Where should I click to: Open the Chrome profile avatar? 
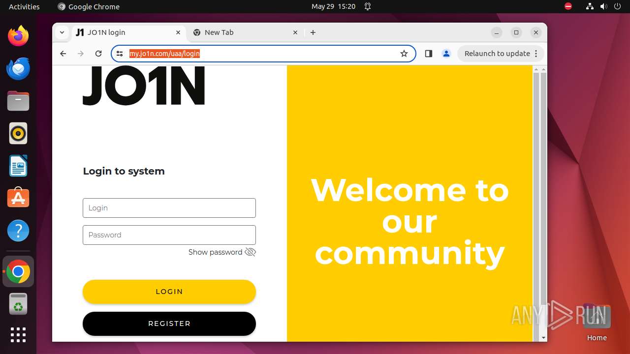click(x=446, y=54)
